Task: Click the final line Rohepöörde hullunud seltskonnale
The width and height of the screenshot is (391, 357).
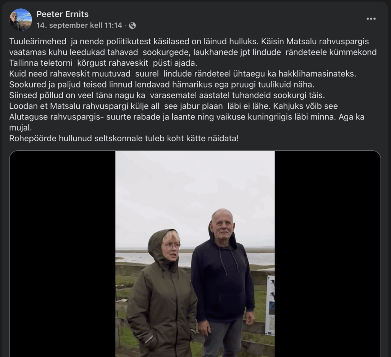Action: pos(124,138)
